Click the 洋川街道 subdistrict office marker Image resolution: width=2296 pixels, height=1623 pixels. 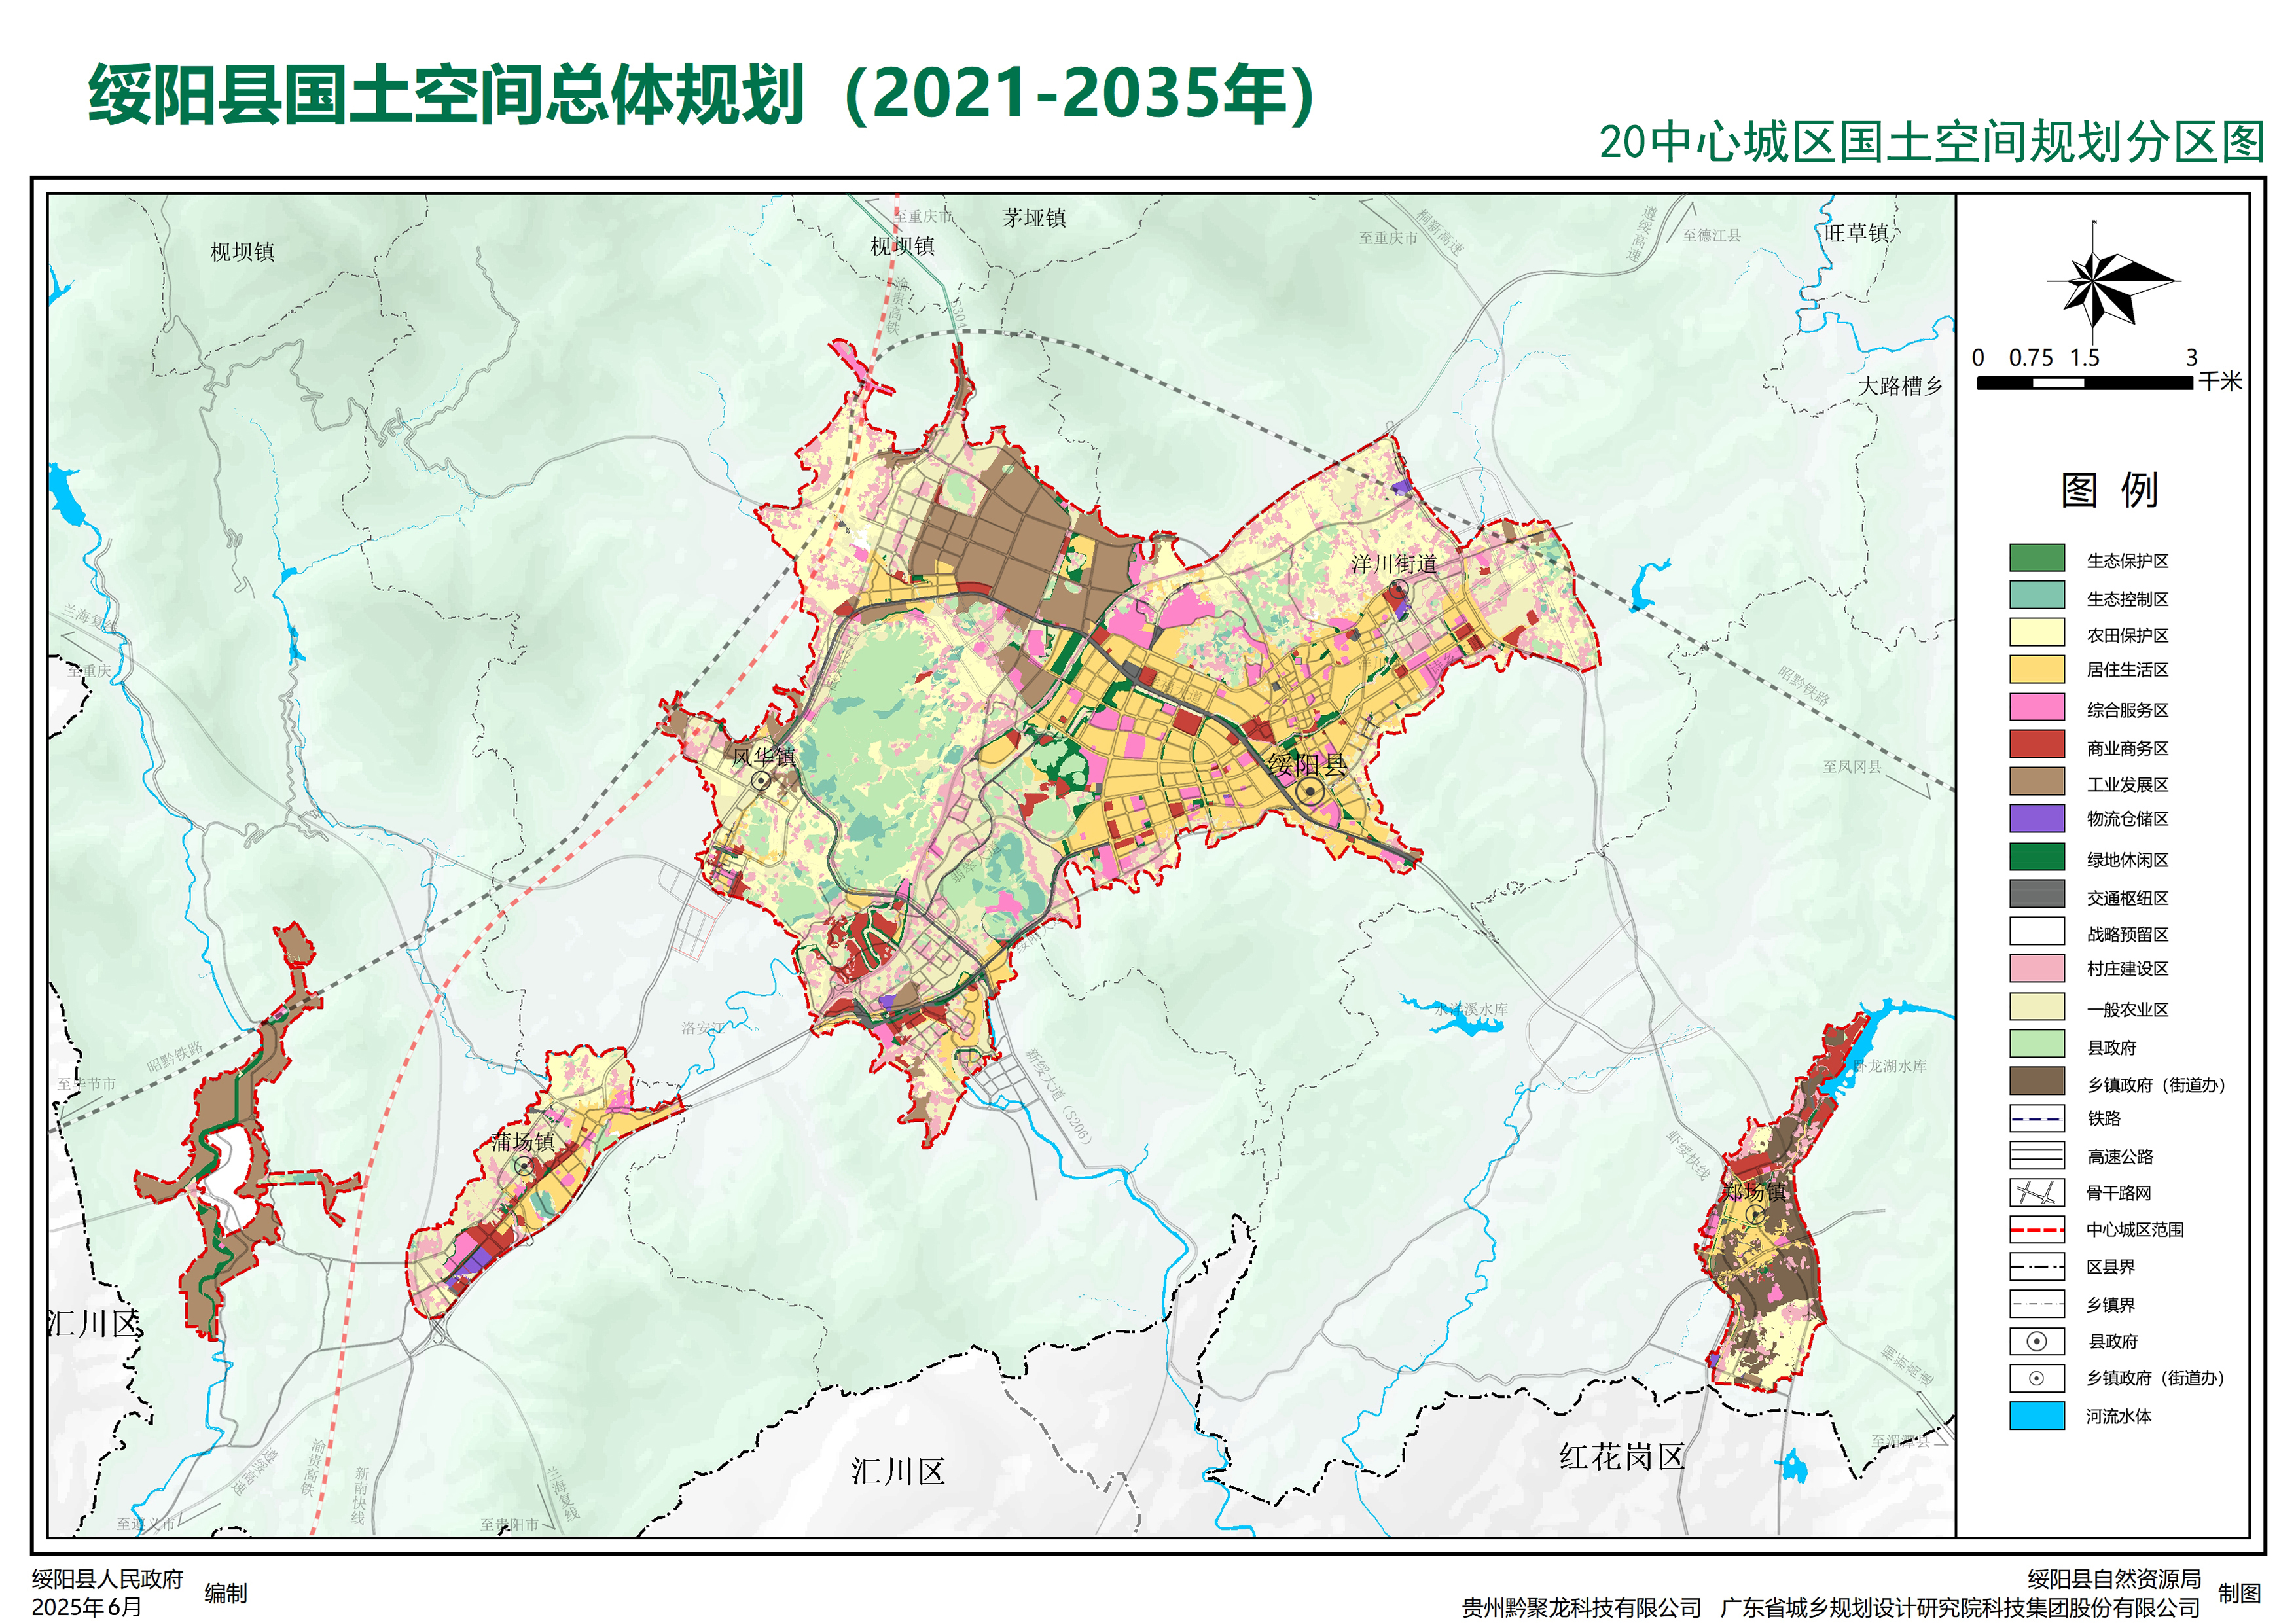point(1398,589)
